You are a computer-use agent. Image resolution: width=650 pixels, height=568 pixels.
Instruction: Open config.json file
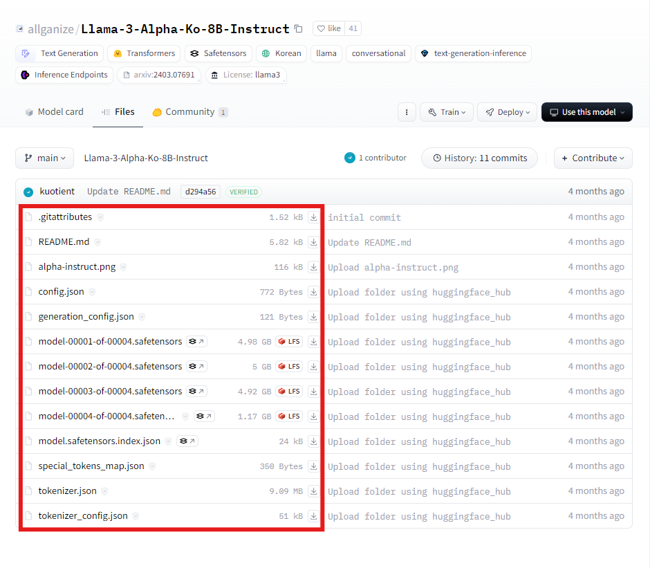coord(62,292)
